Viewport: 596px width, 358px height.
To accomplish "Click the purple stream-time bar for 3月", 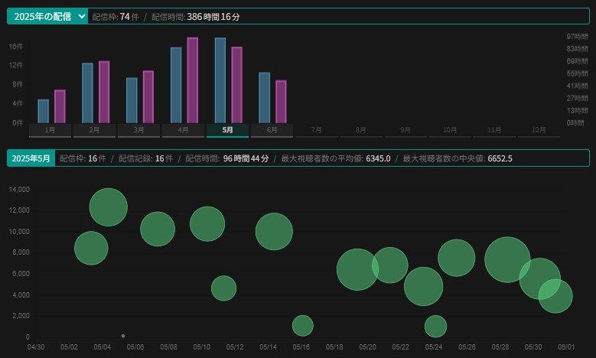I will coord(148,97).
